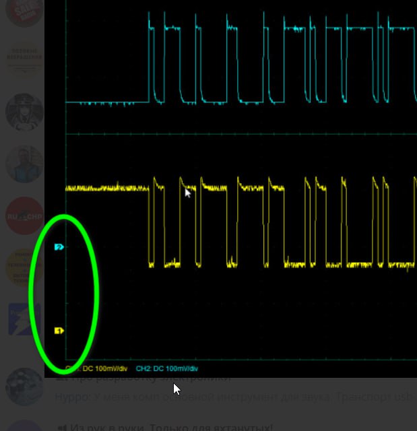The width and height of the screenshot is (417, 431).
Task: Open the red round avatar at sidebar top
Action: coord(24,11)
